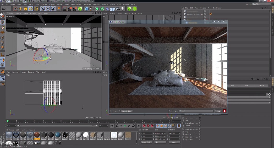
Task: Click the deformer icon in toolbar
Action: pos(107,9)
